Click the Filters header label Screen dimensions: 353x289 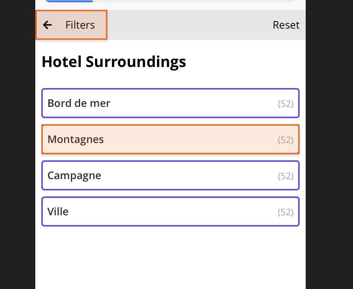tap(80, 25)
